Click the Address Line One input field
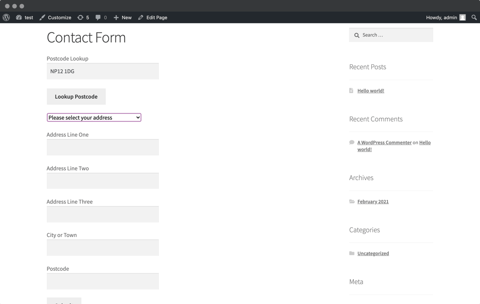The image size is (480, 304). tap(102, 147)
